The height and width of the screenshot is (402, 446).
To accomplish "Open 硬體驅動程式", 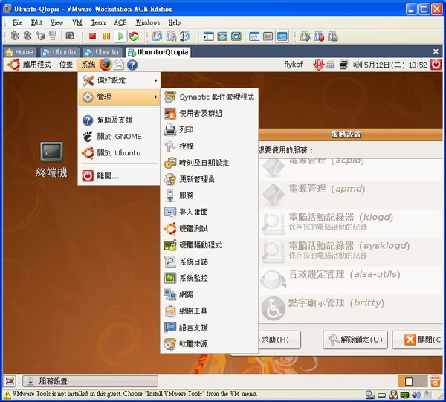I will (210, 245).
